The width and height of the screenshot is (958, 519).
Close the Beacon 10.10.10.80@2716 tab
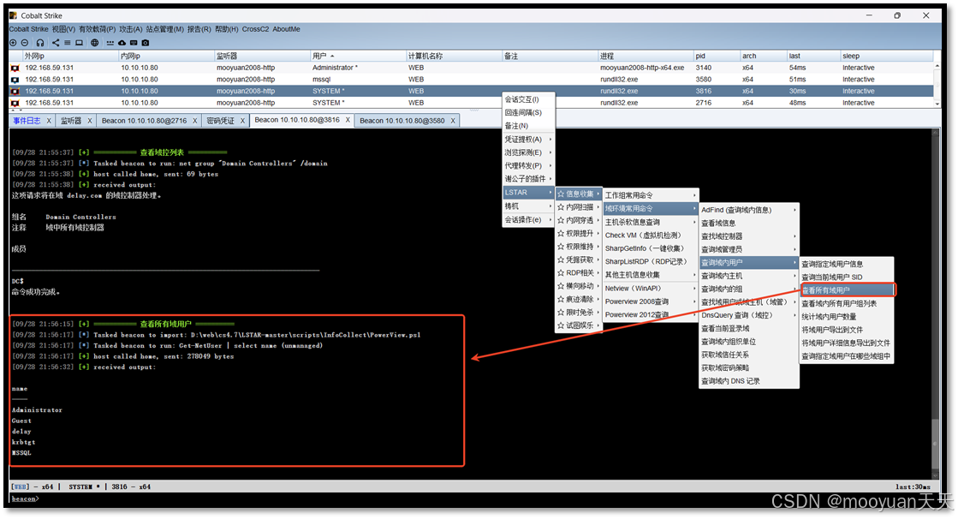pos(195,121)
